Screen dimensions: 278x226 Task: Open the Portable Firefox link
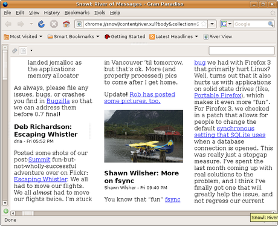coord(218,95)
